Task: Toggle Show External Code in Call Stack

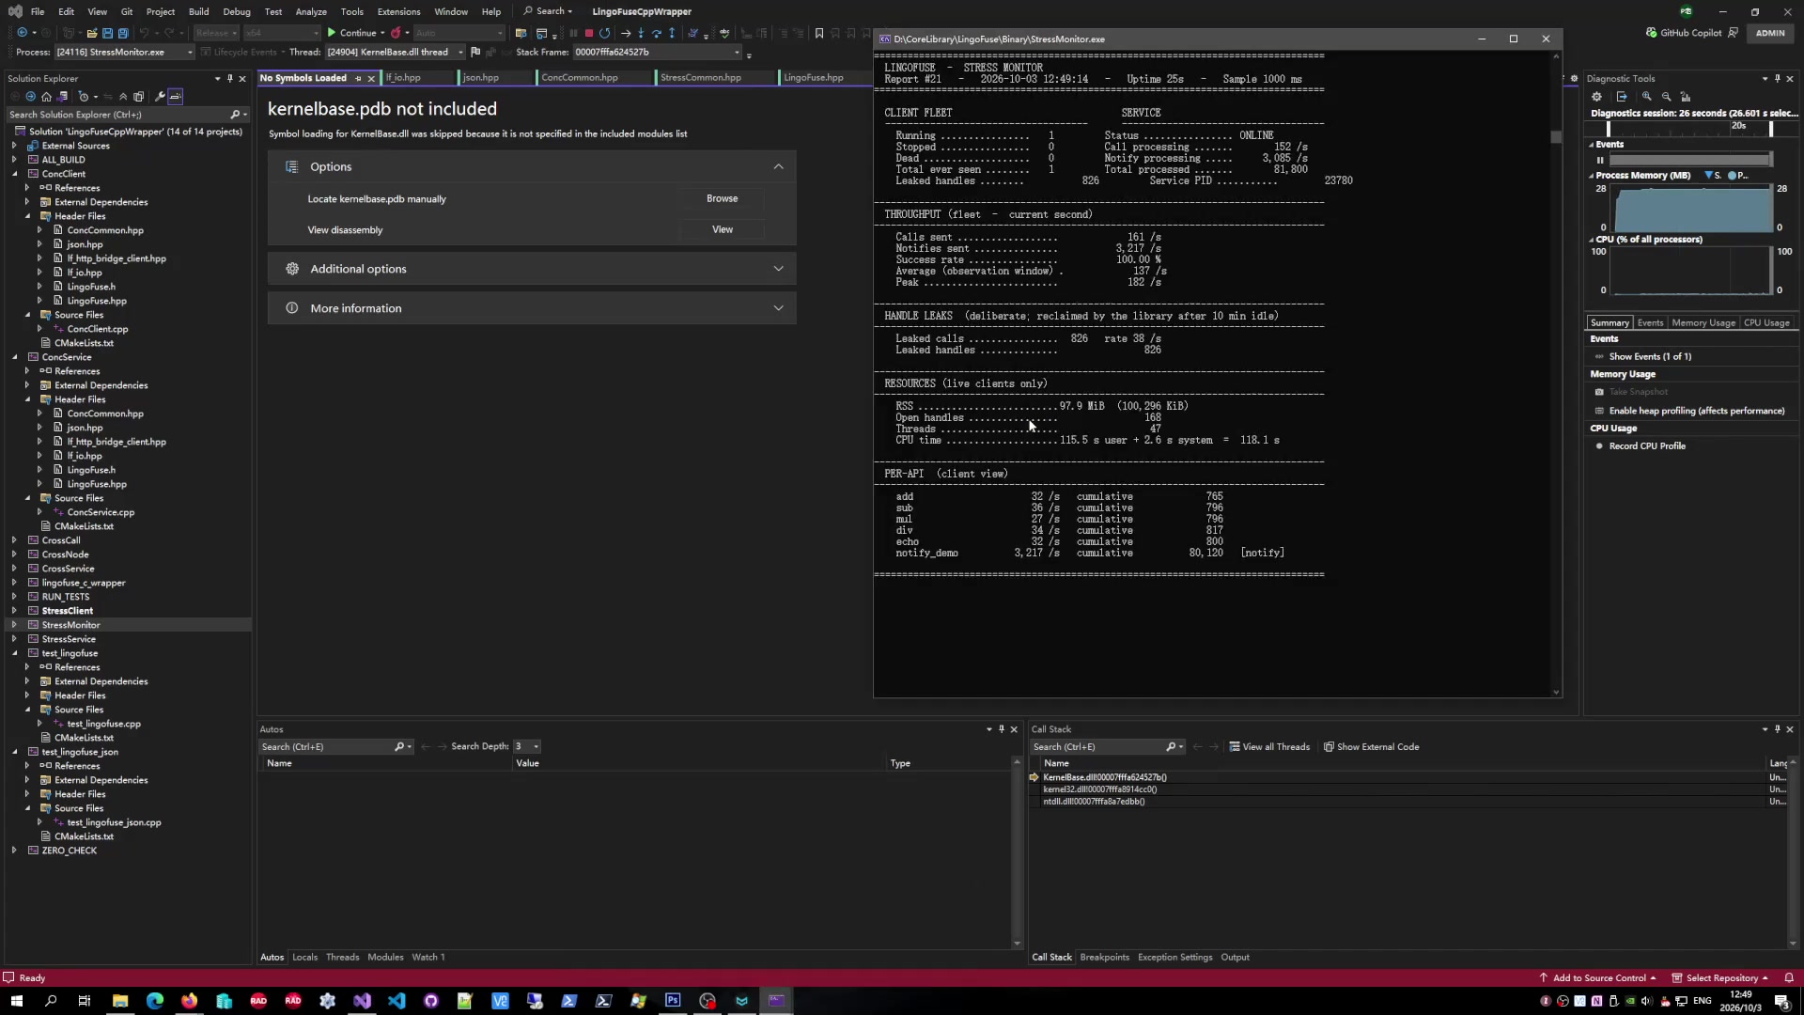Action: [x=1371, y=747]
